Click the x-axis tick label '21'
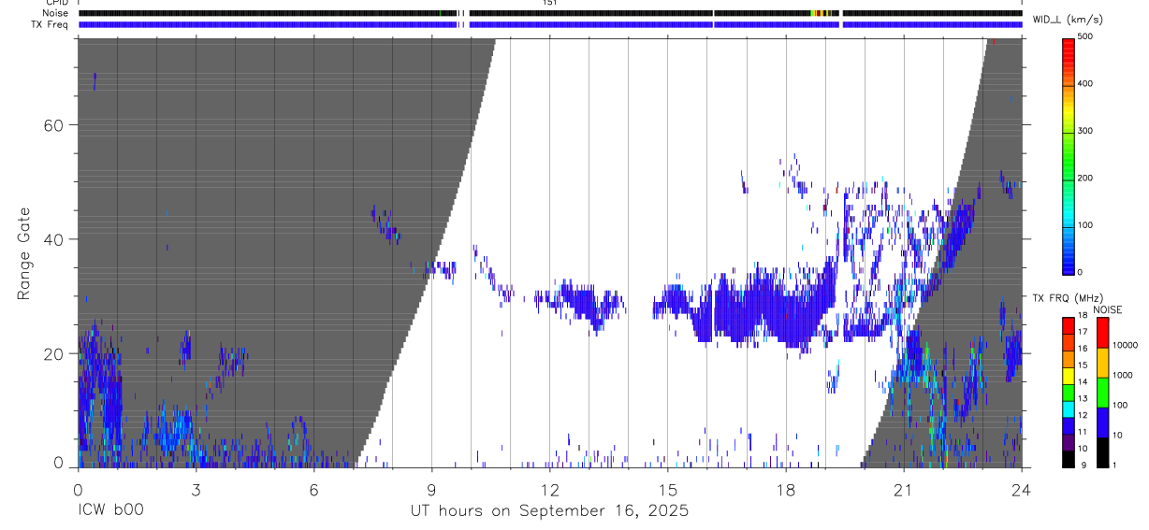1149x530 pixels. pyautogui.click(x=903, y=489)
